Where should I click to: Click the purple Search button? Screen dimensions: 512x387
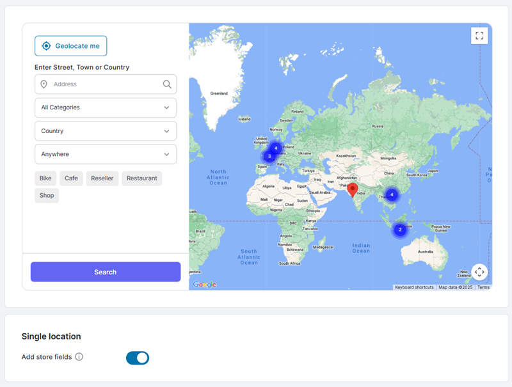[106, 272]
